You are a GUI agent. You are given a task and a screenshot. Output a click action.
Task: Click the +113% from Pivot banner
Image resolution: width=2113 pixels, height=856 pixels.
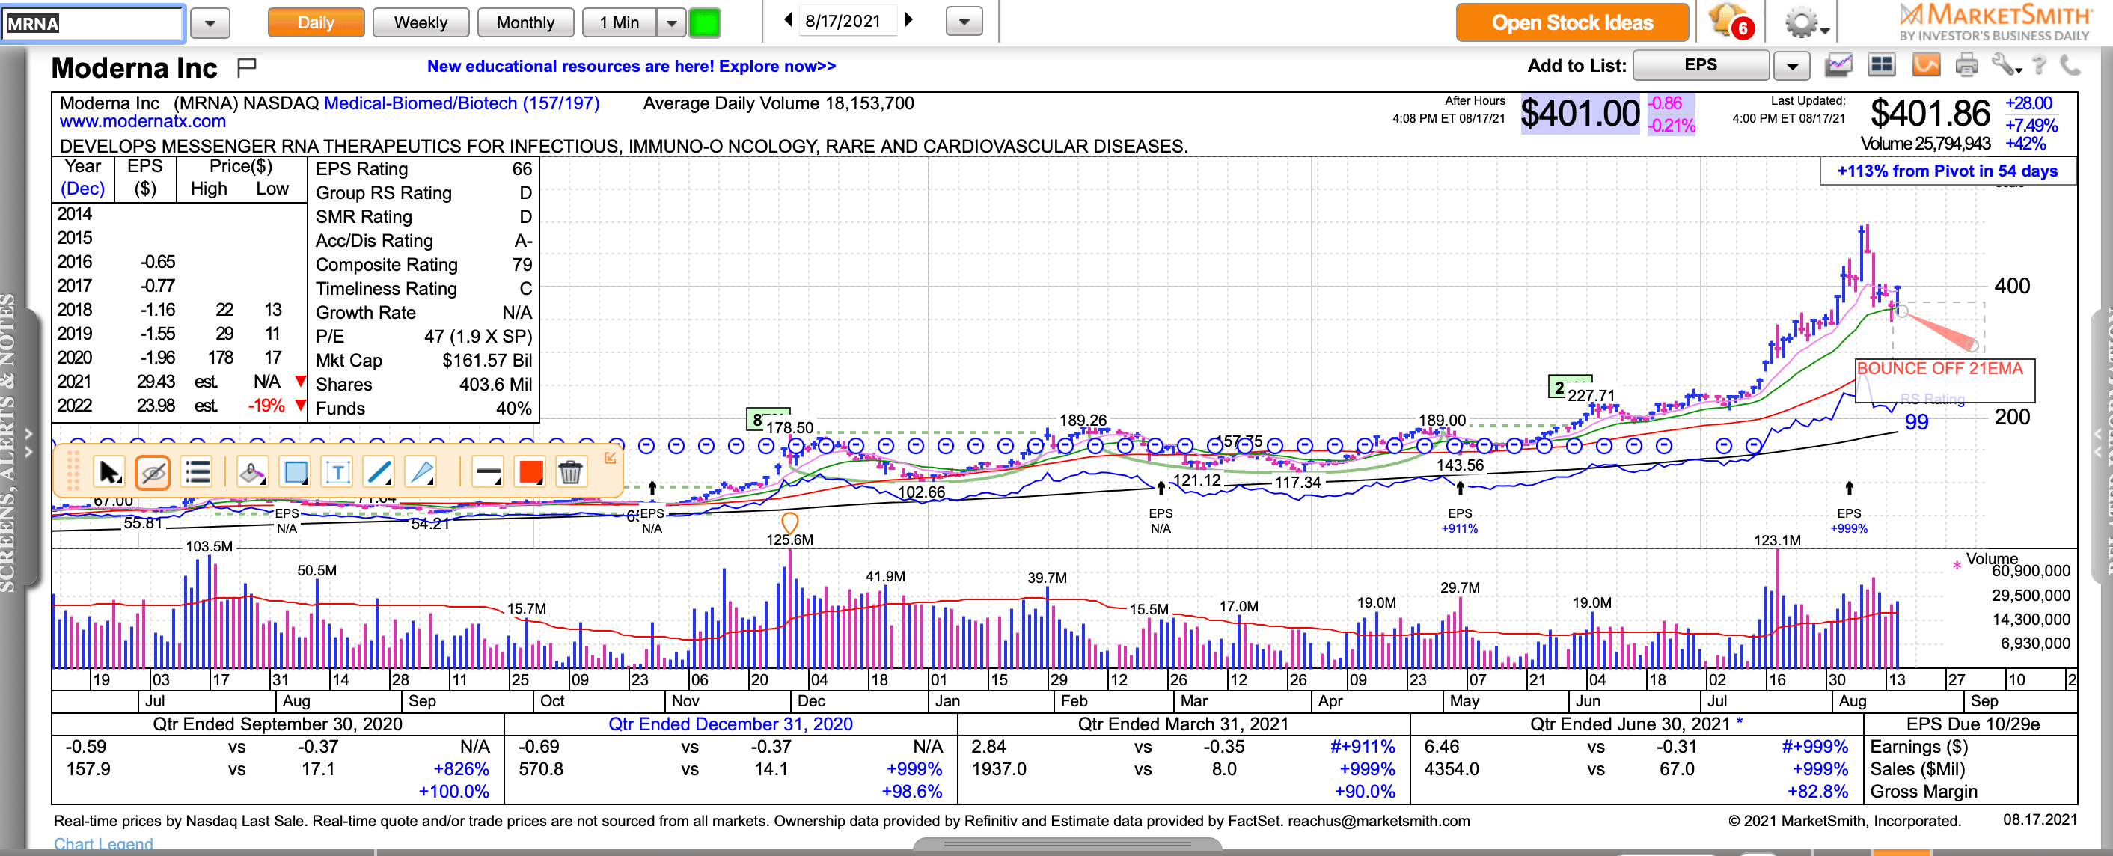(1948, 171)
